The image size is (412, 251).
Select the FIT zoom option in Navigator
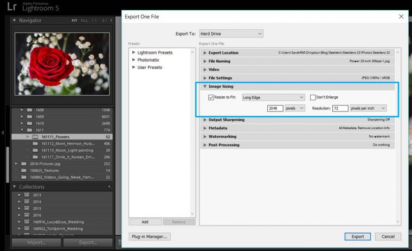point(74,21)
